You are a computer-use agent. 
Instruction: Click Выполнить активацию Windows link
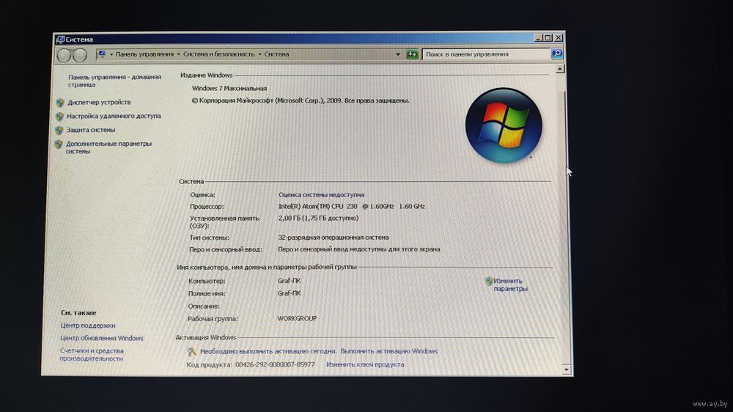pyautogui.click(x=389, y=350)
